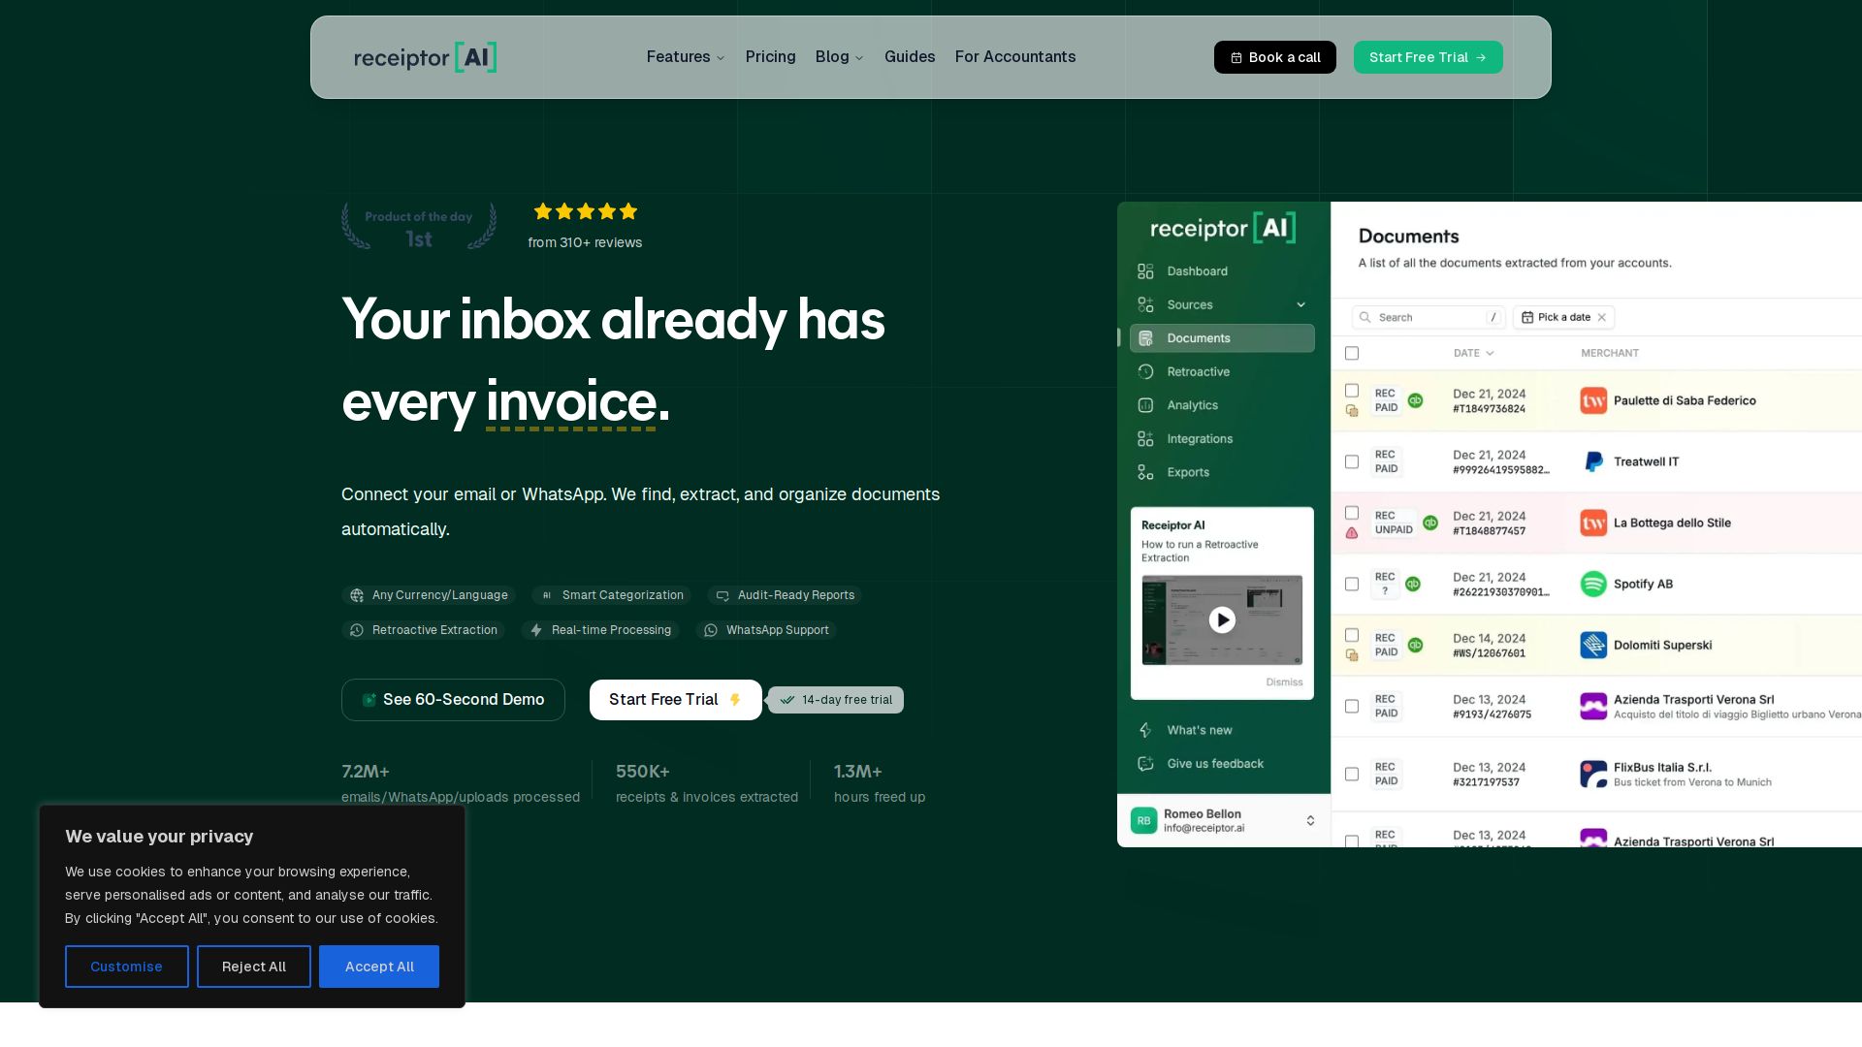Viewport: 1862px width, 1047px height.
Task: Open Give us feedback from the sidebar
Action: pos(1213,763)
